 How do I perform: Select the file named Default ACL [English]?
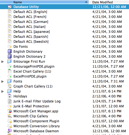[30, 12]
